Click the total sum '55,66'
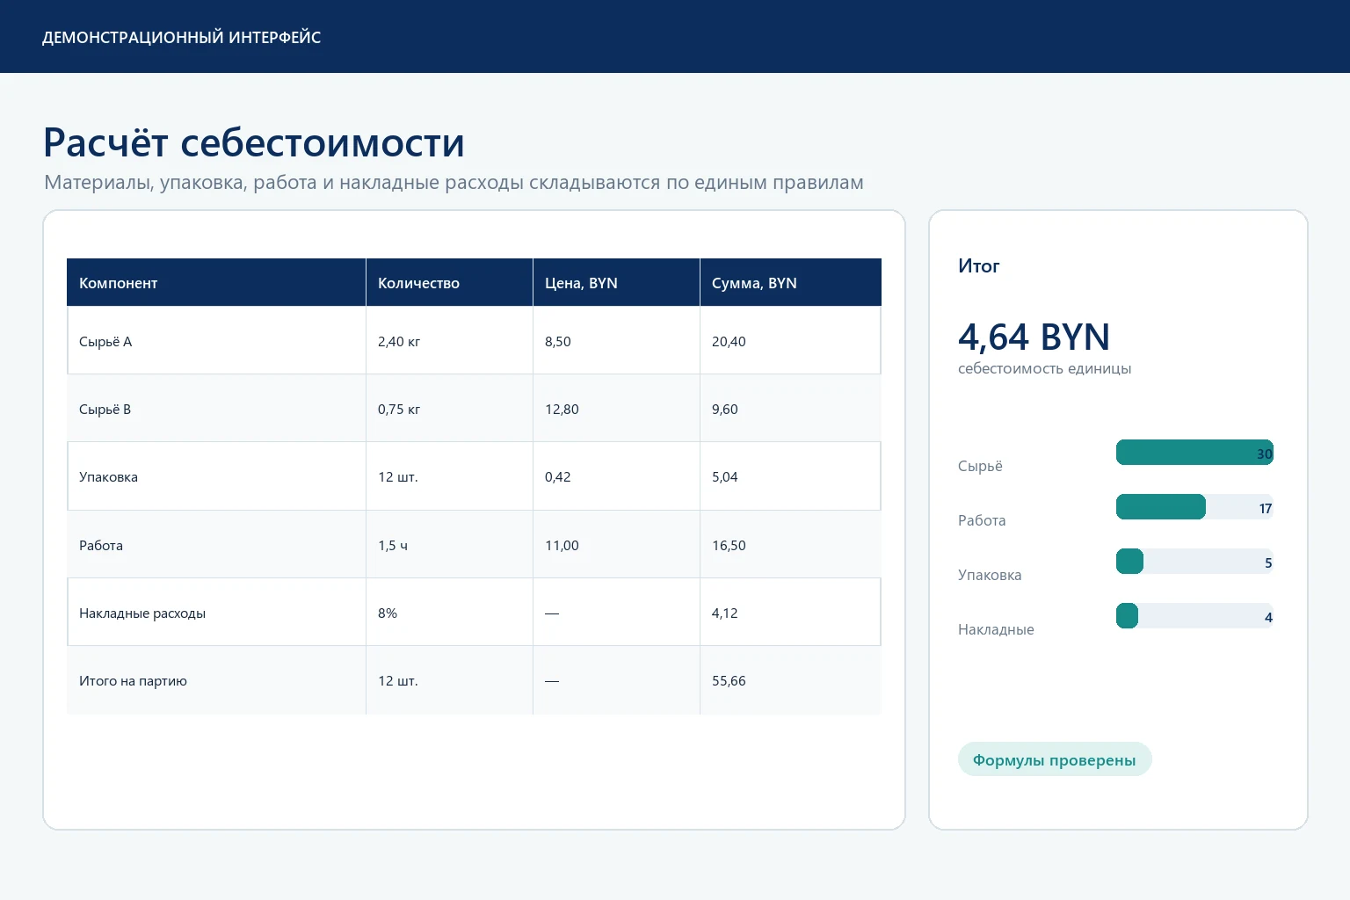This screenshot has width=1350, height=900. (790, 680)
